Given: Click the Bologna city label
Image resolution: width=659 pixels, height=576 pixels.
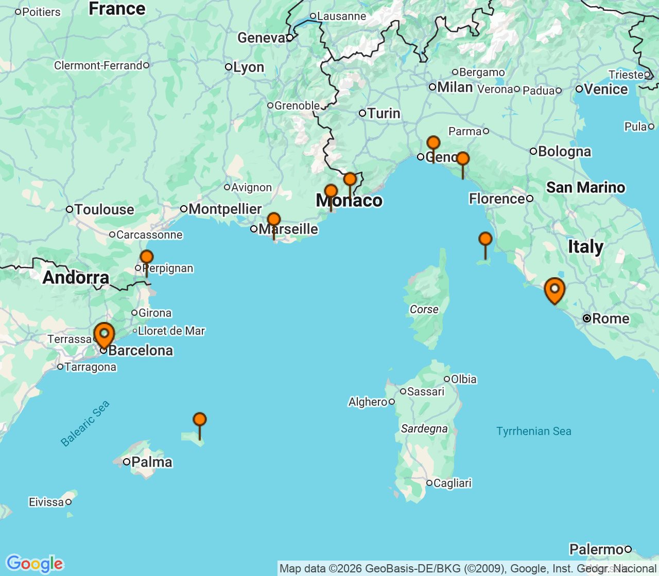Looking at the screenshot, I should [565, 151].
